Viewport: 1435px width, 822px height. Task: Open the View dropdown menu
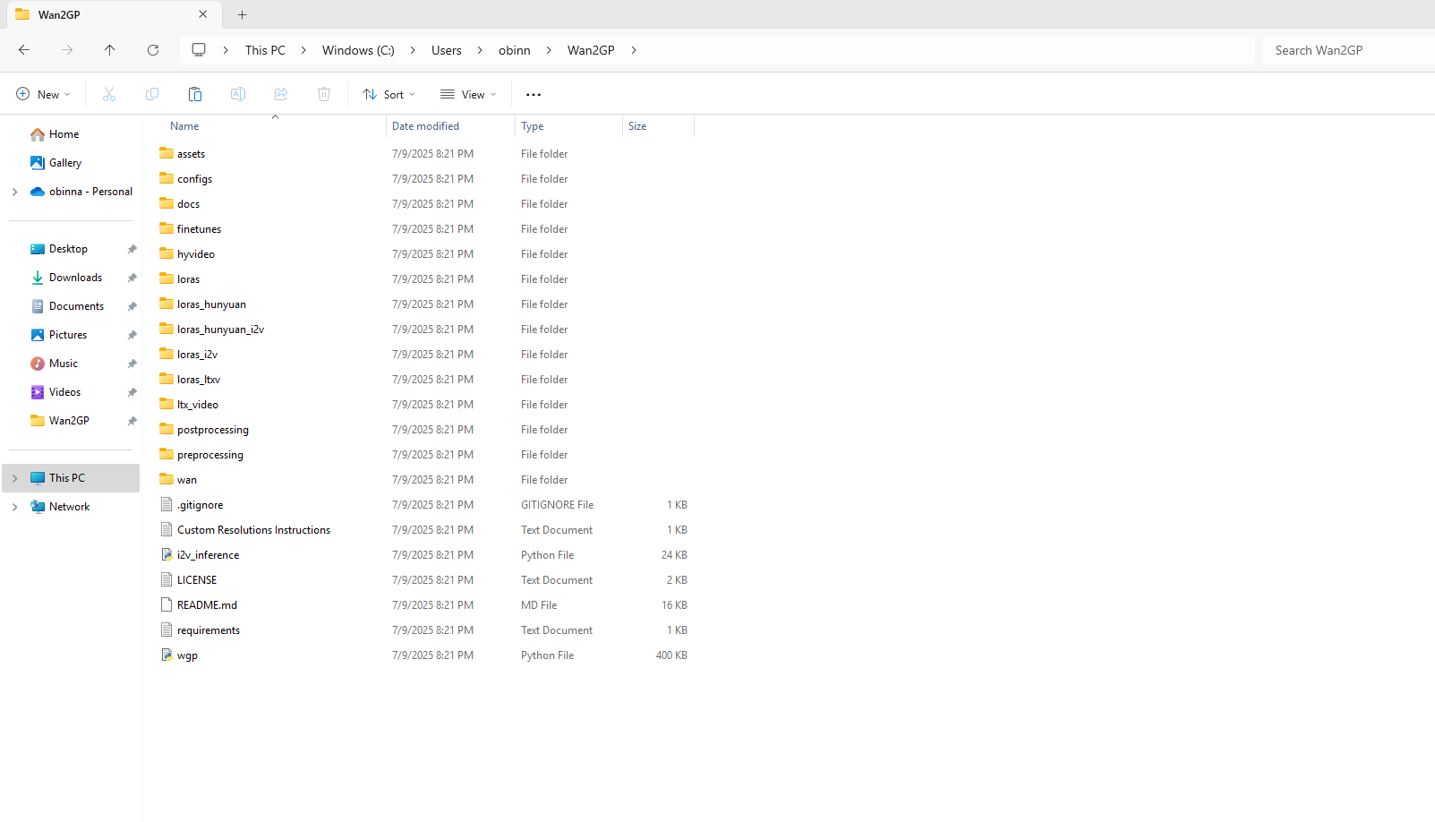pos(468,94)
